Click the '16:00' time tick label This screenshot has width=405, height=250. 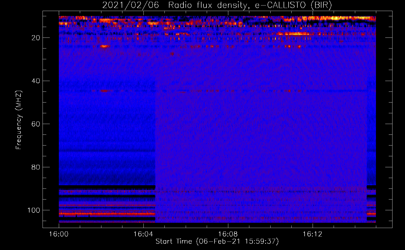click(59, 234)
